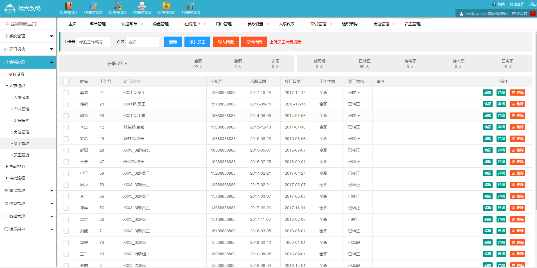Expand 数据管理 dropdown arrow
The image size is (537, 268).
(52, 216)
